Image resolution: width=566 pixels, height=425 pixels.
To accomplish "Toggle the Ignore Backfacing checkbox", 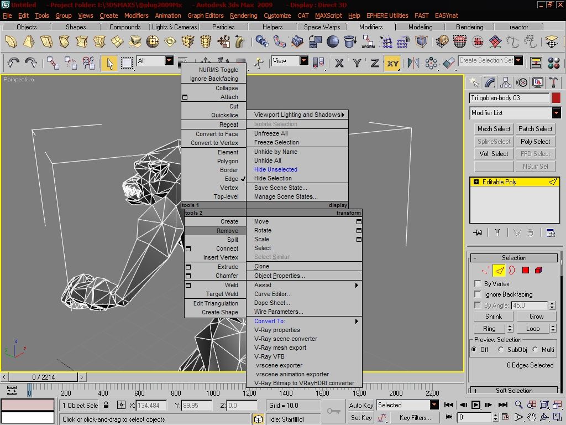I will point(478,294).
